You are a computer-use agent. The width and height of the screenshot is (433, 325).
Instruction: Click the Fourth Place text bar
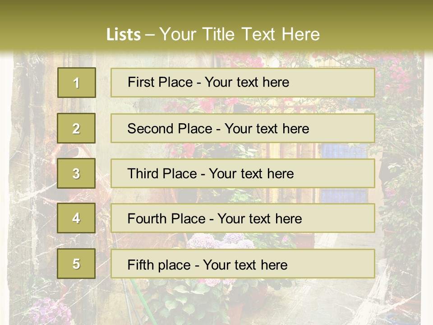click(x=243, y=218)
